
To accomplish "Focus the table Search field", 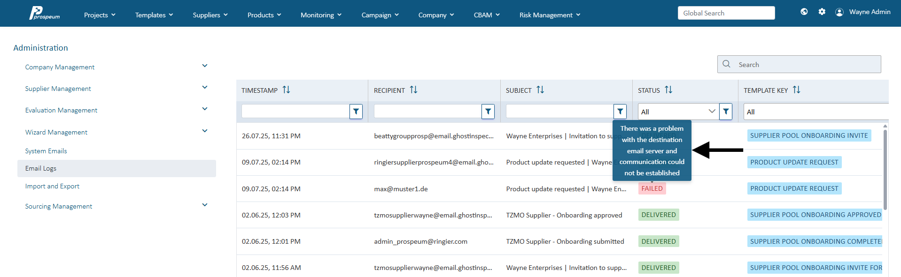I will 799,64.
